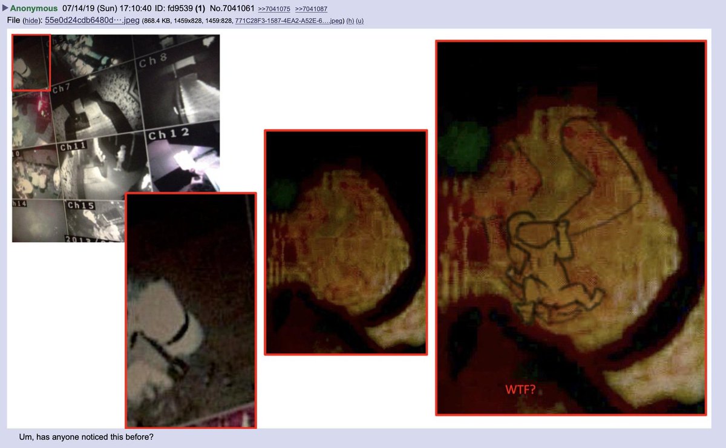Follow reply link >>7041075
726x448 pixels.
275,9
